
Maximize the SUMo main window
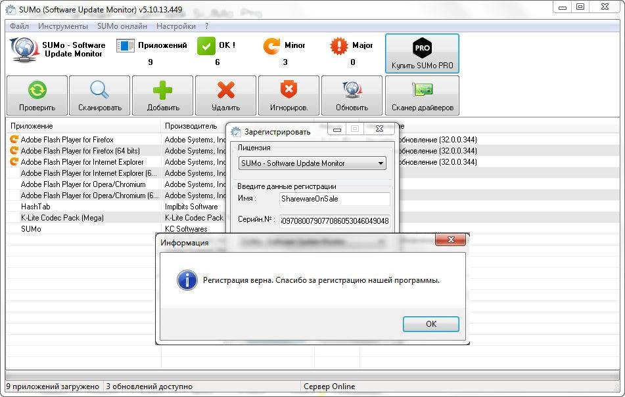pyautogui.click(x=581, y=7)
